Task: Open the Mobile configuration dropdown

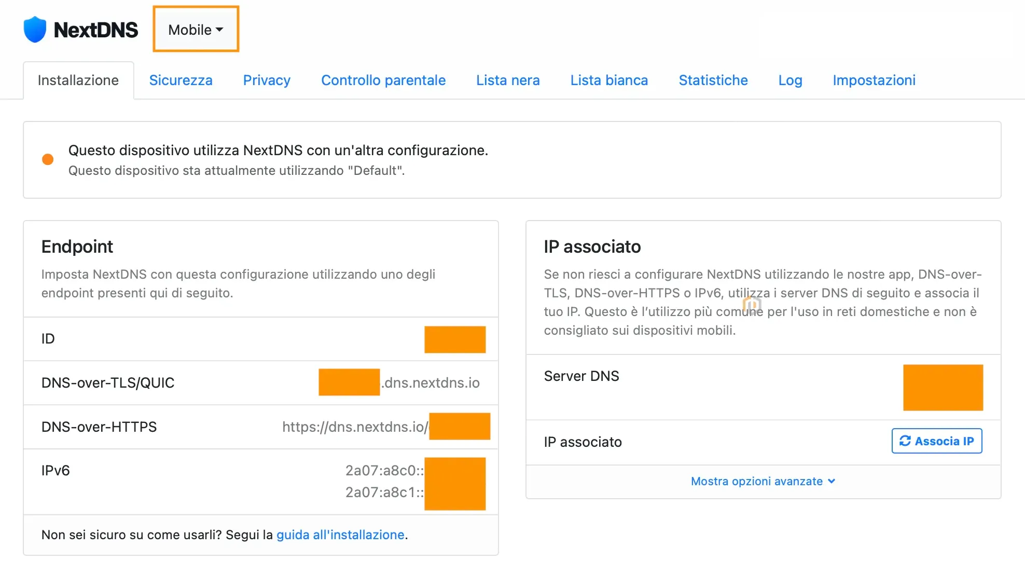Action: coord(196,30)
